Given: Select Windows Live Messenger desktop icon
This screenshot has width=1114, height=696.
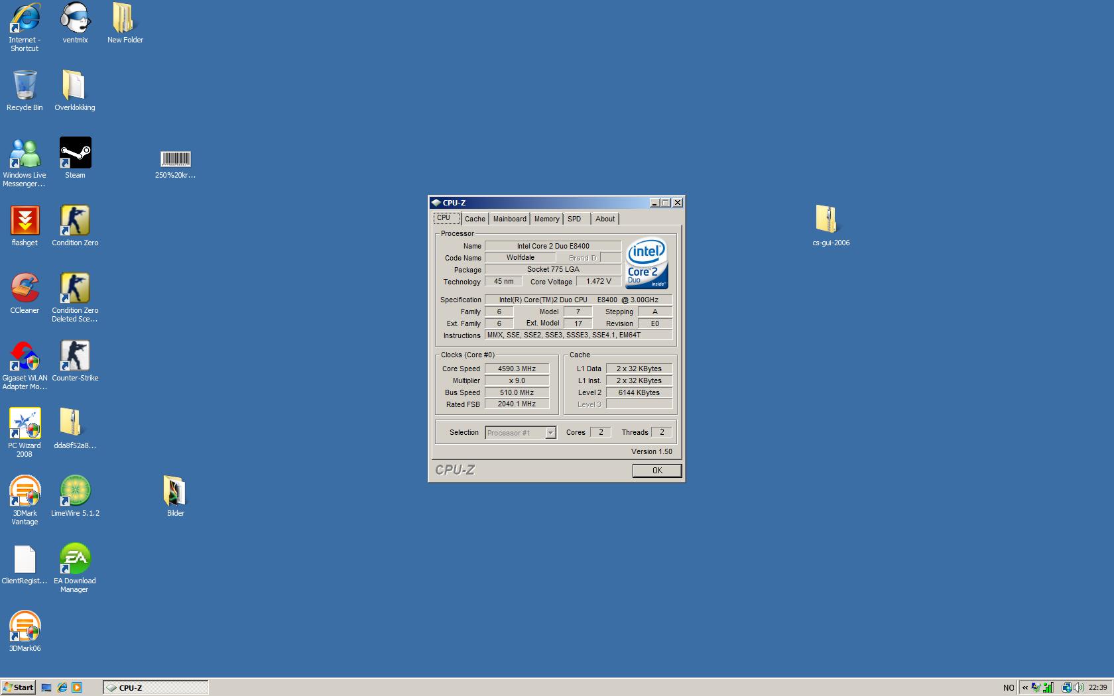Looking at the screenshot, I should pyautogui.click(x=25, y=162).
